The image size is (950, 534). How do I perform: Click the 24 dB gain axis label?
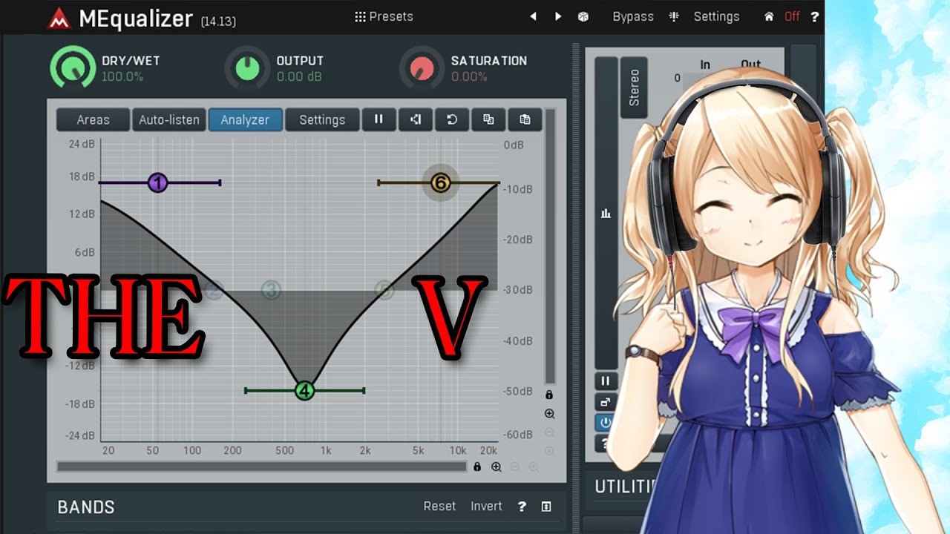[x=82, y=144]
